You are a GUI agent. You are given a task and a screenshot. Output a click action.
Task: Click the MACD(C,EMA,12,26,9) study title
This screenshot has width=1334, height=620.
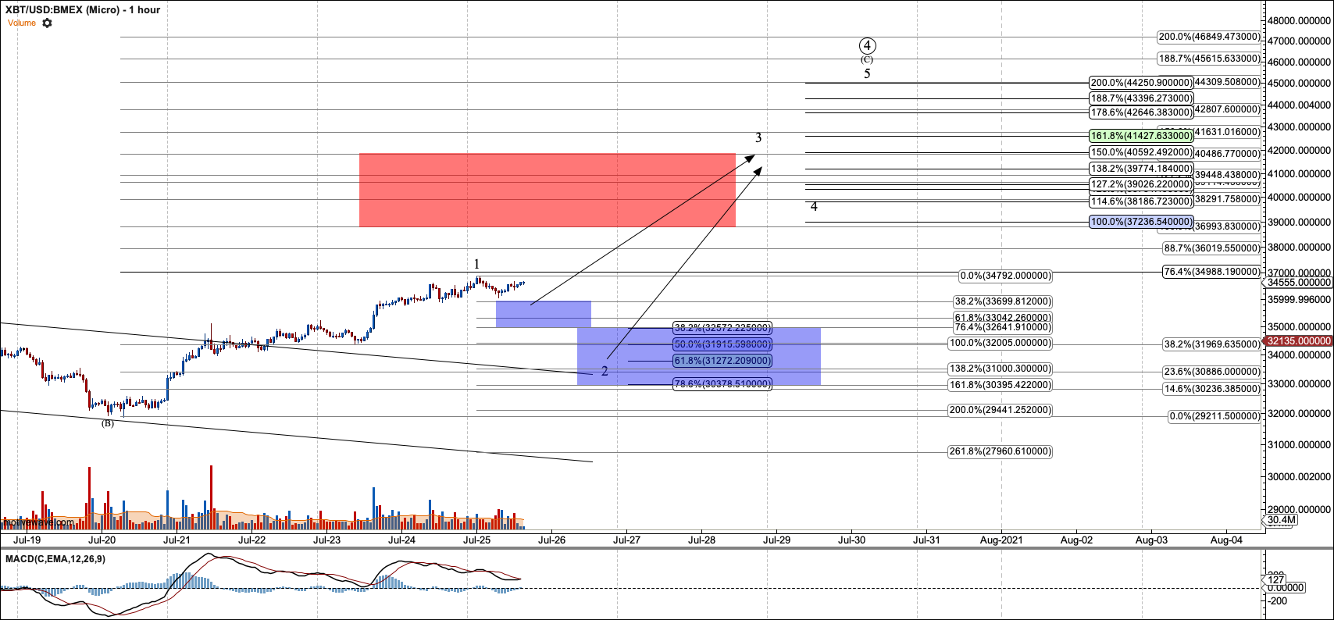(55, 559)
